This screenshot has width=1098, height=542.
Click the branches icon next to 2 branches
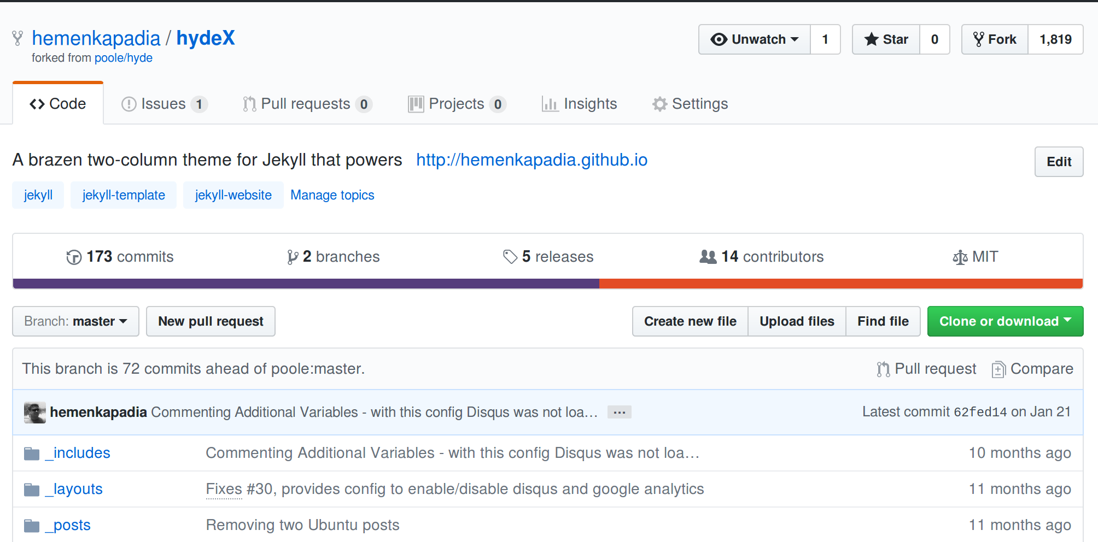click(293, 257)
